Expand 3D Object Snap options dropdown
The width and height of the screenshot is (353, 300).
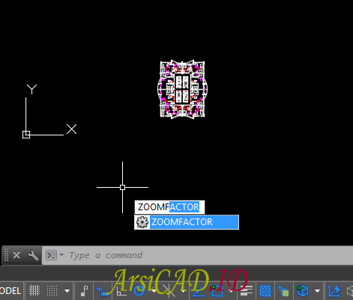point(317,291)
